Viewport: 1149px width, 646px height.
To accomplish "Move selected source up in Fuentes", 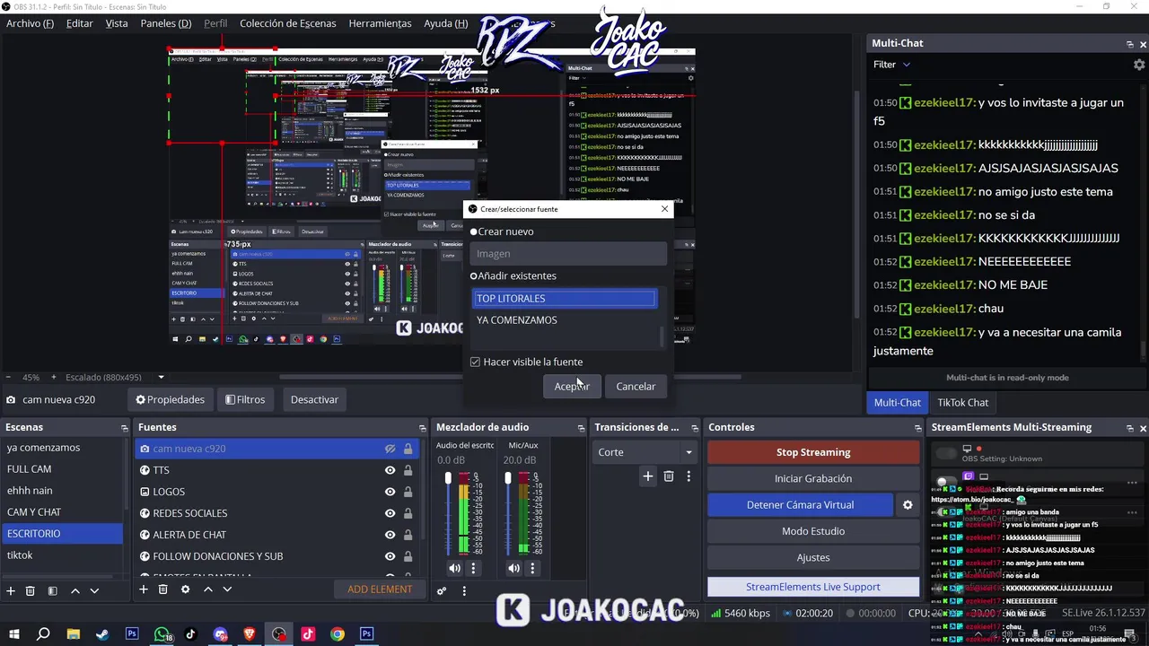I will coord(207,589).
